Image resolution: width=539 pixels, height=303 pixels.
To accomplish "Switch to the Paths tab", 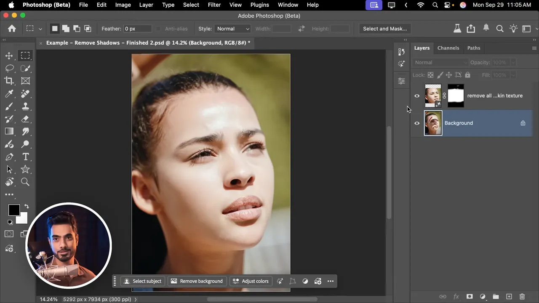I will point(474,48).
